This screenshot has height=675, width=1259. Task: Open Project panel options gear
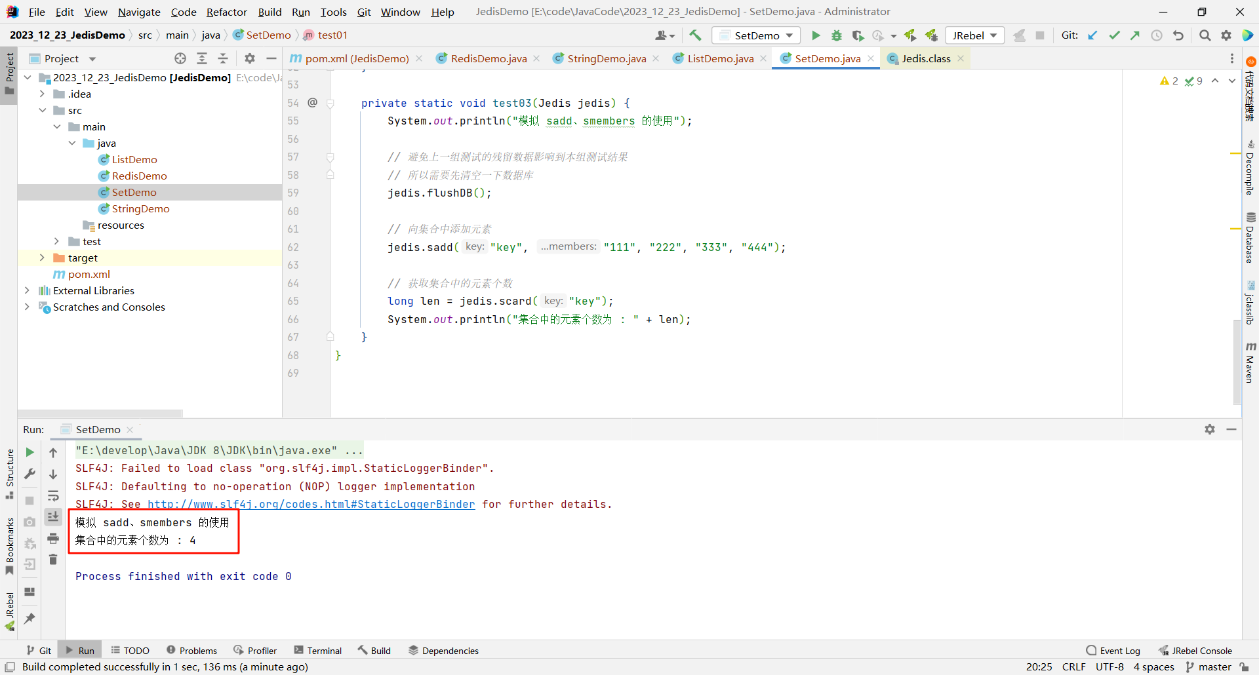[250, 58]
